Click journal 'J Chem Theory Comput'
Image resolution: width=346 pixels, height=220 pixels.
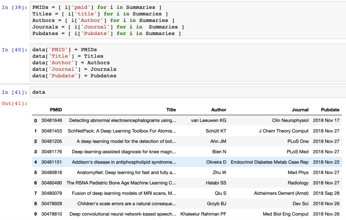click(x=283, y=131)
